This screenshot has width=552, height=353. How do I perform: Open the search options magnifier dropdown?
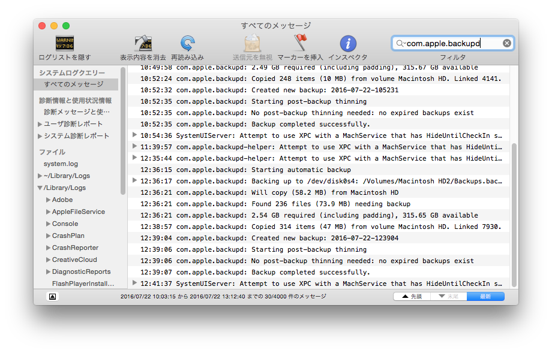pos(401,43)
